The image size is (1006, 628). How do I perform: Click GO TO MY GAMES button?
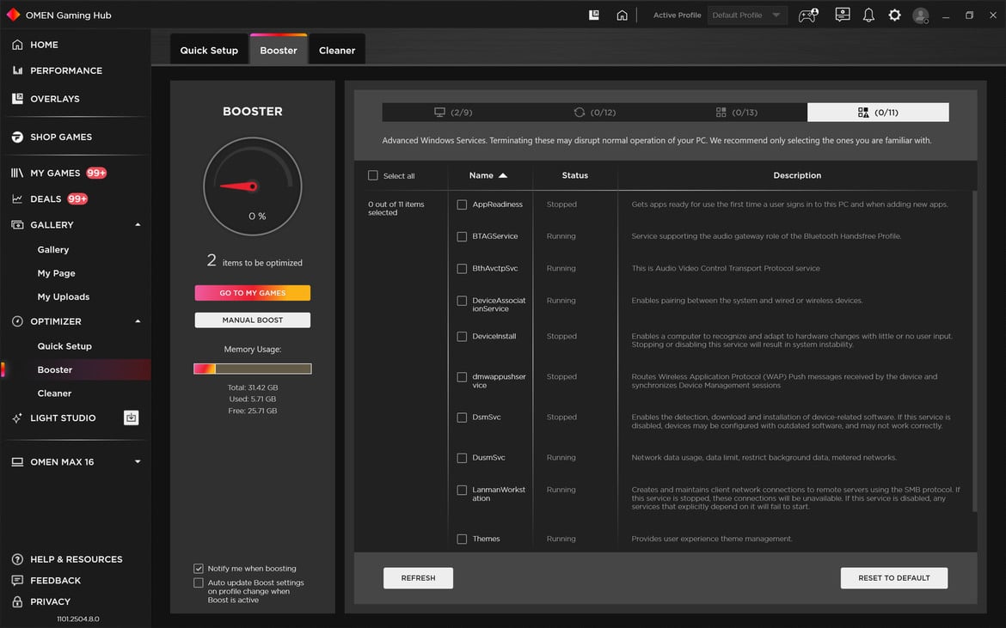[253, 293]
